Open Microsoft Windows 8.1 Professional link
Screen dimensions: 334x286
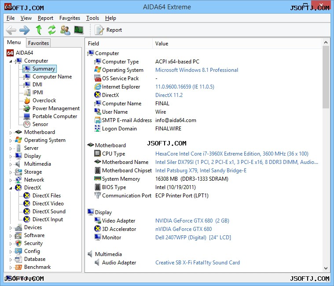coord(197,70)
